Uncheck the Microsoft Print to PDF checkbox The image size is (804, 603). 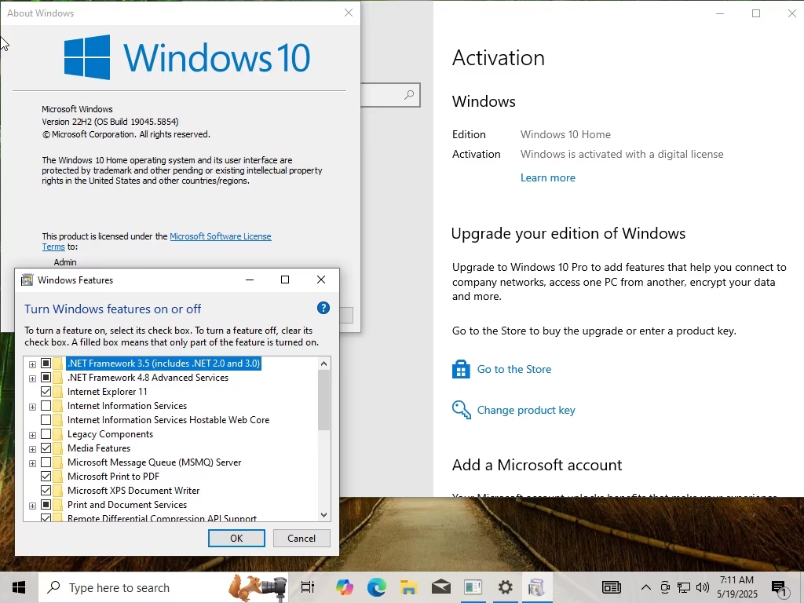tap(46, 477)
